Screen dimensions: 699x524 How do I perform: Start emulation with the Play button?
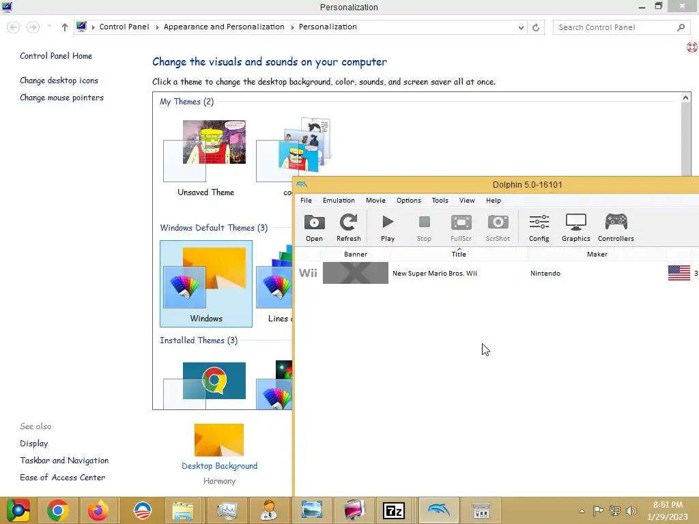[388, 228]
